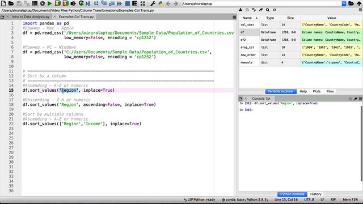This screenshot has height=204, width=363.
Task: Step over current line debug icon
Action: coord(96,3)
